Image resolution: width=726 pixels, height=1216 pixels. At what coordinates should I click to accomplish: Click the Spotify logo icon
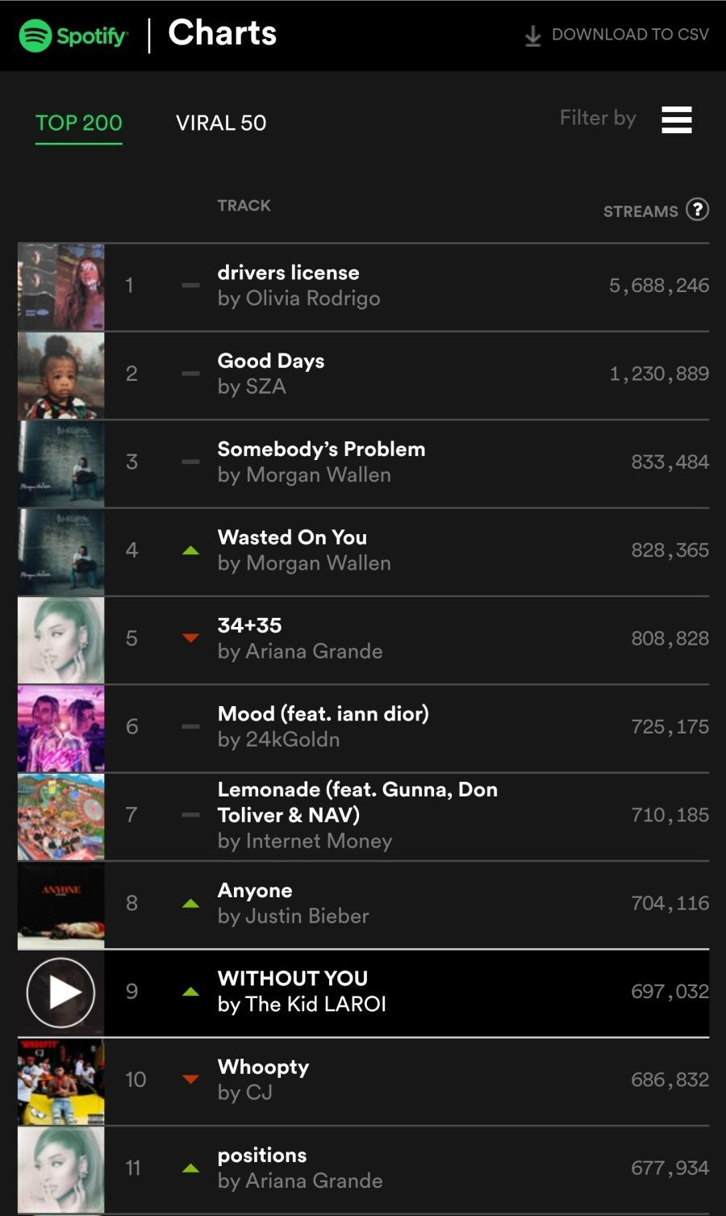click(35, 36)
